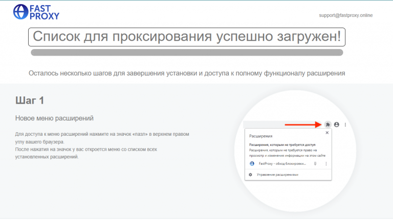Click the FastProxy extension globe icon in popup
Image resolution: width=393 pixels, height=220 pixels.
tap(252, 163)
